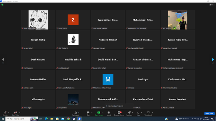
Task: Open Task View on the taskbar
Action: point(40,119)
